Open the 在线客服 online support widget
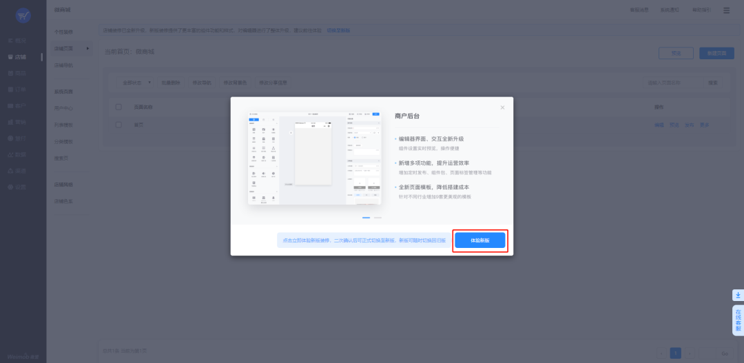744x363 pixels. tap(738, 320)
